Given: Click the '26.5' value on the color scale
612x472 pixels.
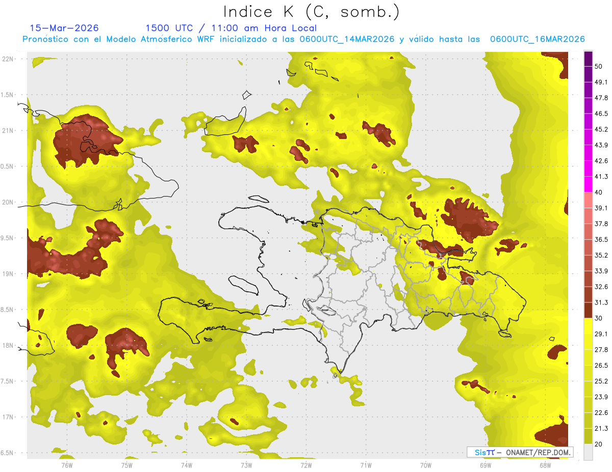Looking at the screenshot, I should (x=601, y=366).
